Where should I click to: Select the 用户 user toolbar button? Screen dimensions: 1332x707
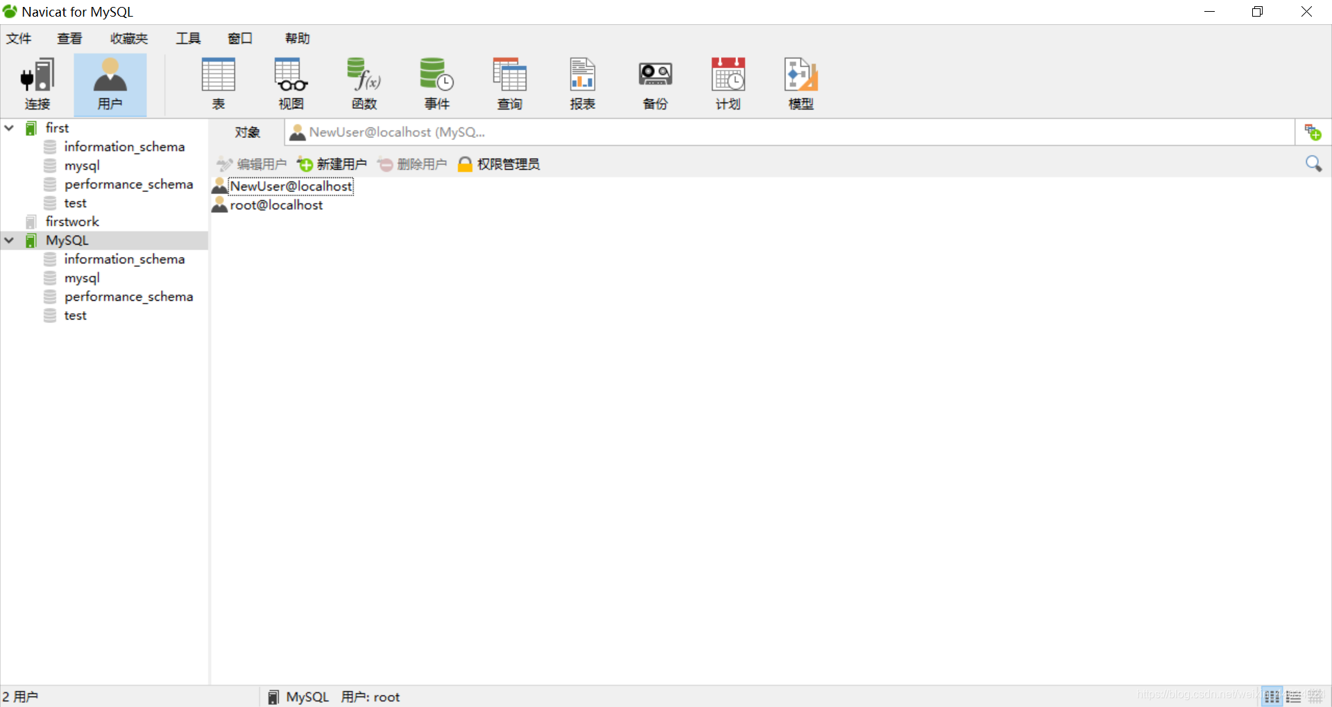pos(110,85)
